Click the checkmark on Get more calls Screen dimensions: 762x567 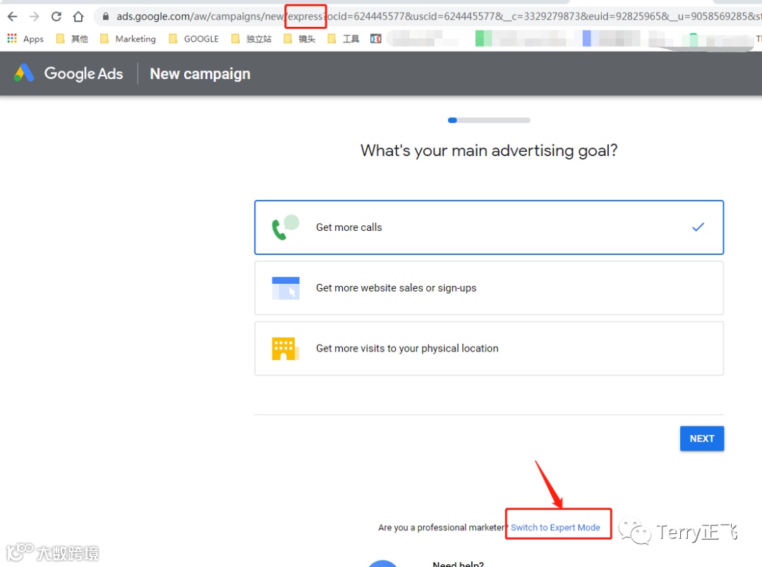(x=698, y=227)
